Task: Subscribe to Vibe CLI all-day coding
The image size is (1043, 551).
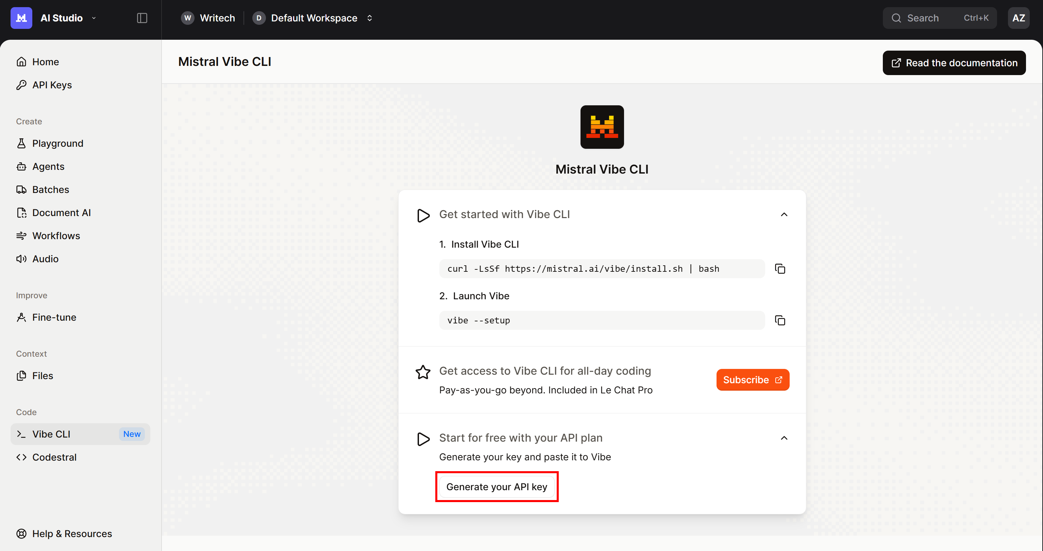Action: click(x=752, y=379)
